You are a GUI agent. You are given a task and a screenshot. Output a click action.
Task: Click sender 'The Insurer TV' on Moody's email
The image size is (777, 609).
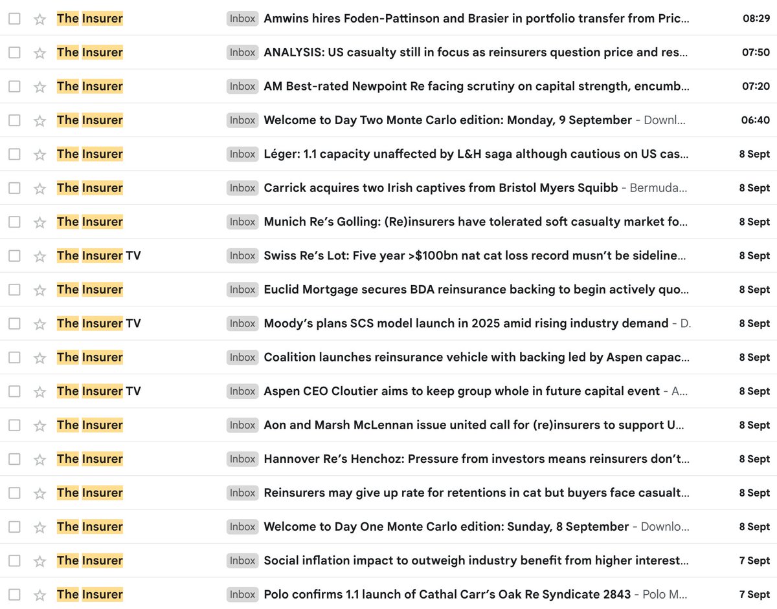[x=98, y=323]
